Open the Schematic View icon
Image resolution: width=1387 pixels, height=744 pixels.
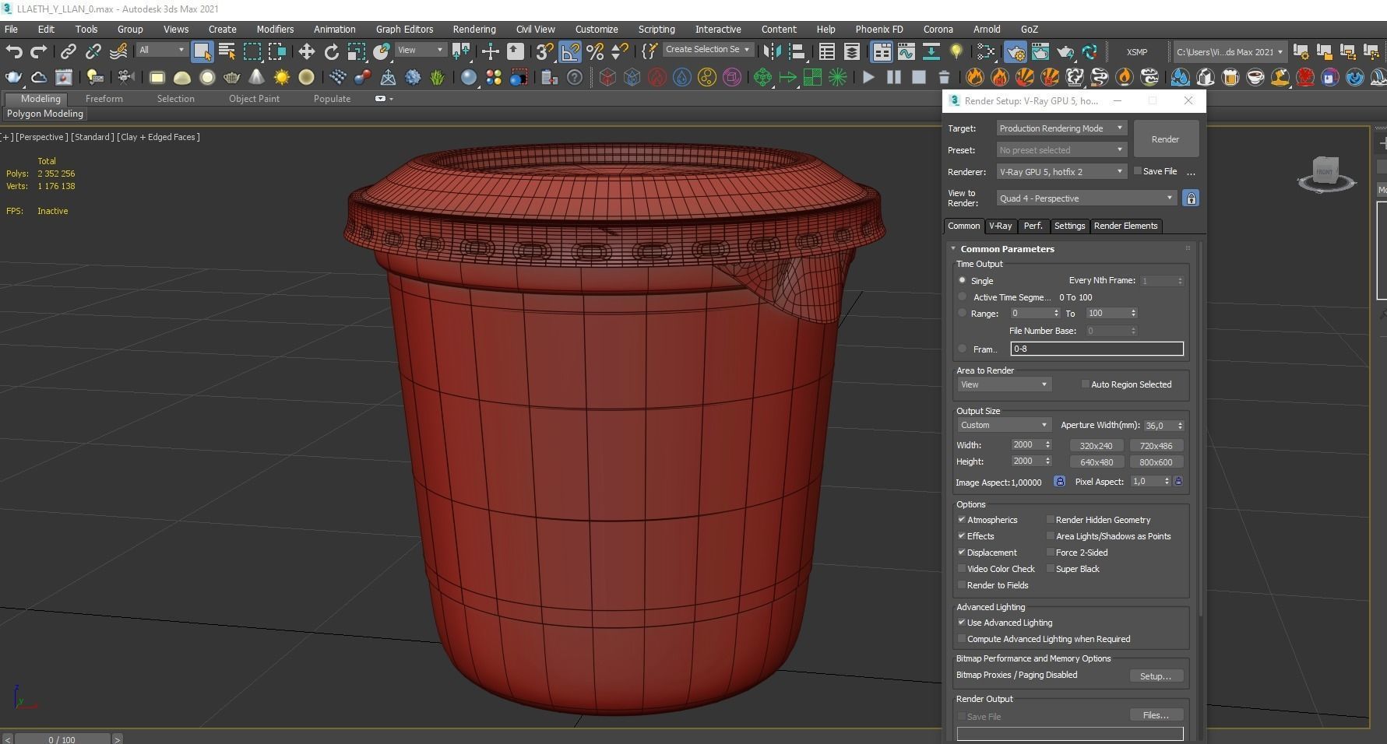(931, 51)
